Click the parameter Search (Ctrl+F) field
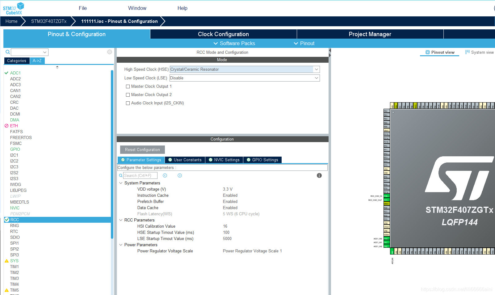 pos(141,175)
